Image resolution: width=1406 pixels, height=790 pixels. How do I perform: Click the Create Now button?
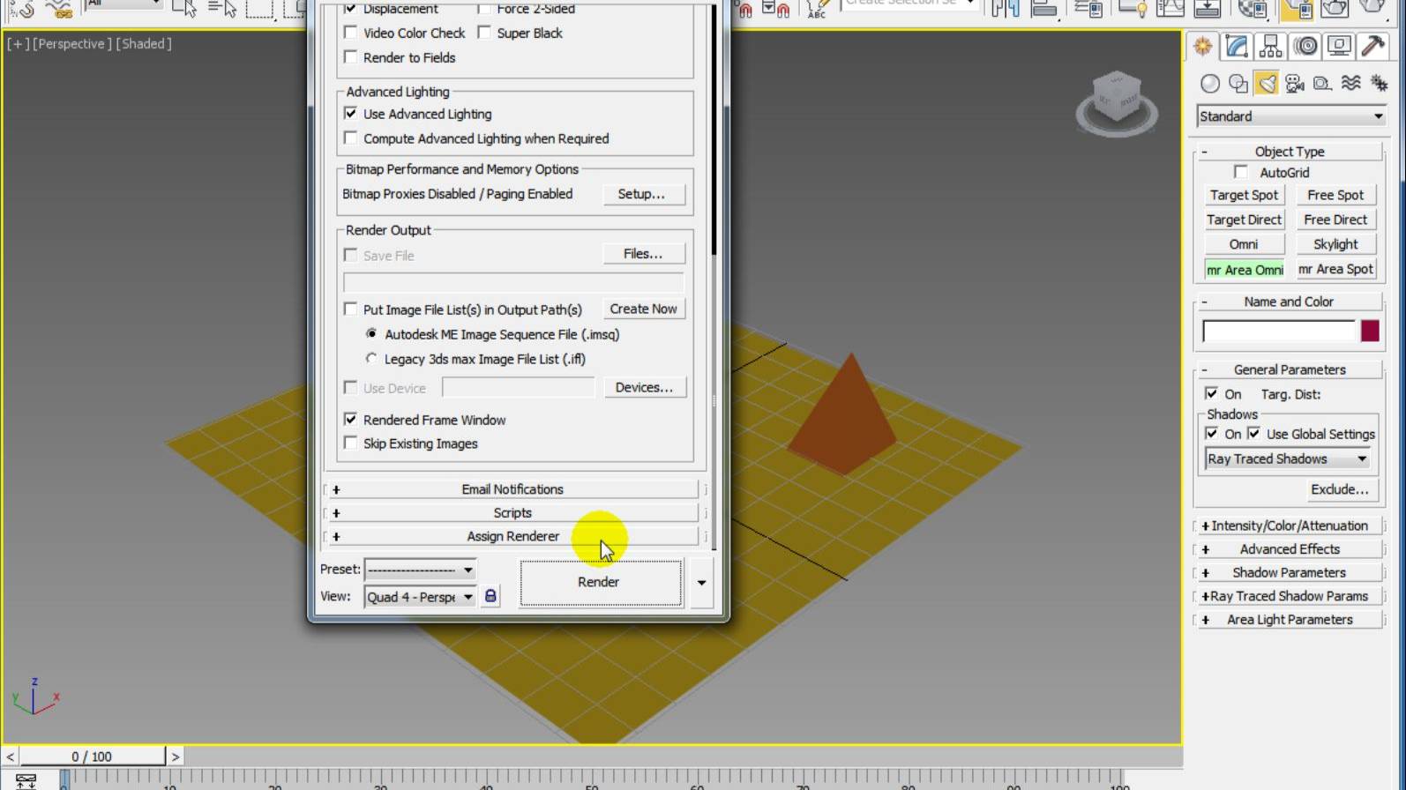click(x=644, y=309)
